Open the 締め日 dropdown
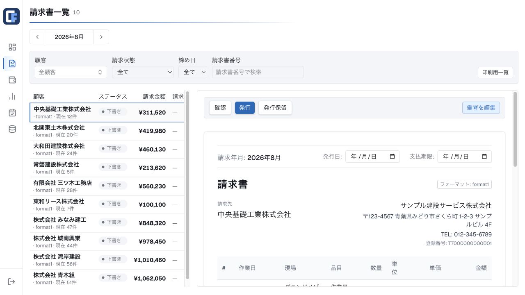The image size is (525, 295). 193,72
